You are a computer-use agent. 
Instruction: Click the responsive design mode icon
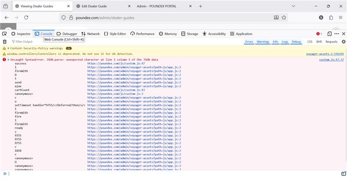click(x=330, y=34)
